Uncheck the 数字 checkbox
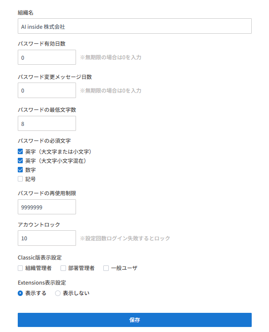The height and width of the screenshot is (332, 269). coord(20,170)
